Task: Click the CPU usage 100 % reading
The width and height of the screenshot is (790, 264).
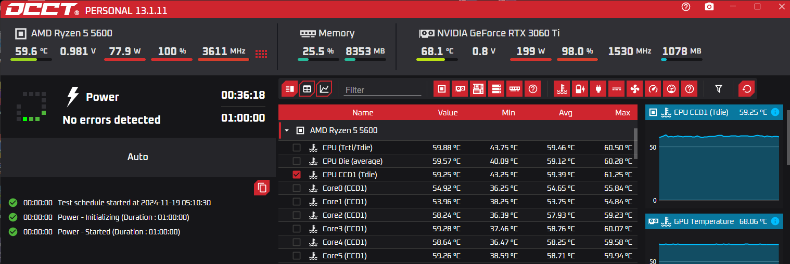Action: pyautogui.click(x=172, y=51)
